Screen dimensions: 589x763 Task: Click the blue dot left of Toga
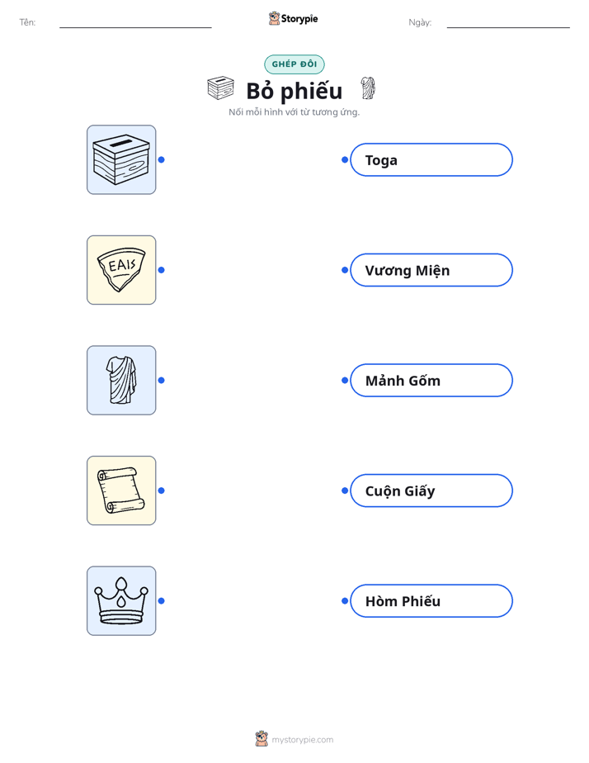[345, 159]
